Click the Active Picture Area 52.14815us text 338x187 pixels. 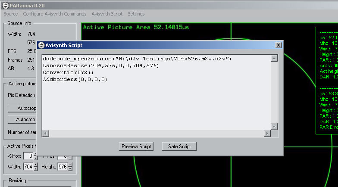tap(136, 28)
